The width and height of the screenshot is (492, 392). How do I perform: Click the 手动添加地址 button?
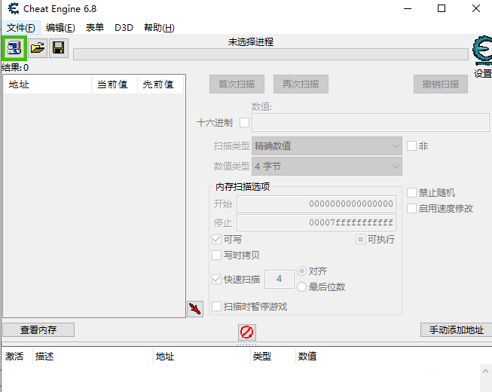point(457,330)
